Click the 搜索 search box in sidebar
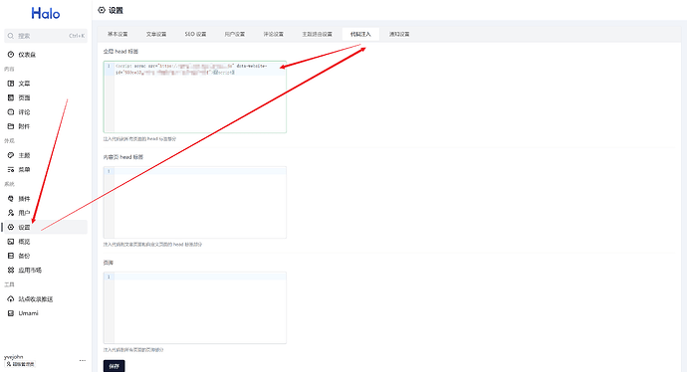The image size is (687, 372). (46, 36)
